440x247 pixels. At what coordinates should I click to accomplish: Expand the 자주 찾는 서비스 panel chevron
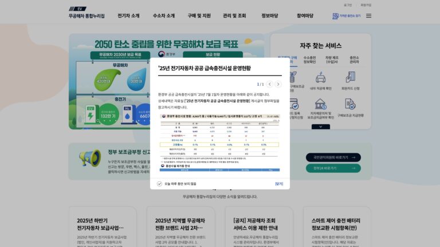(x=320, y=127)
